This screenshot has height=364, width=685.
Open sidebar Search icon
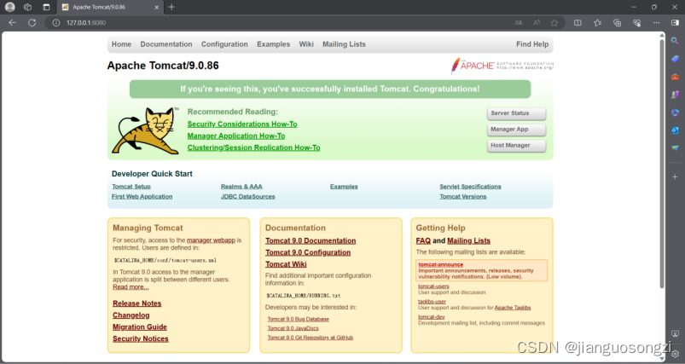(675, 41)
